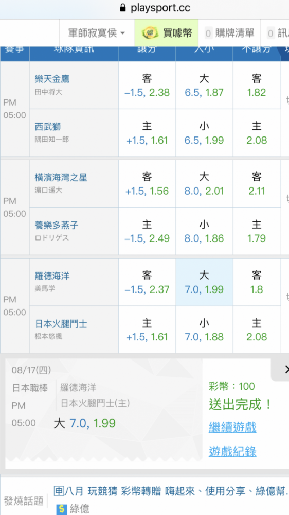Image resolution: width=289 pixels, height=515 pixels.
Task: Open the 羅德海洋 team link
Action: point(52,276)
